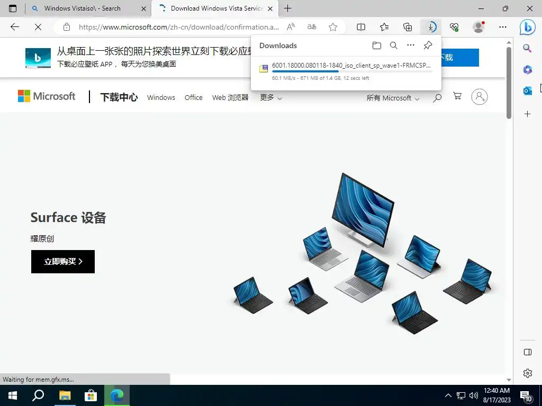
Task: Close the Download Windows Vista tab
Action: [x=270, y=8]
